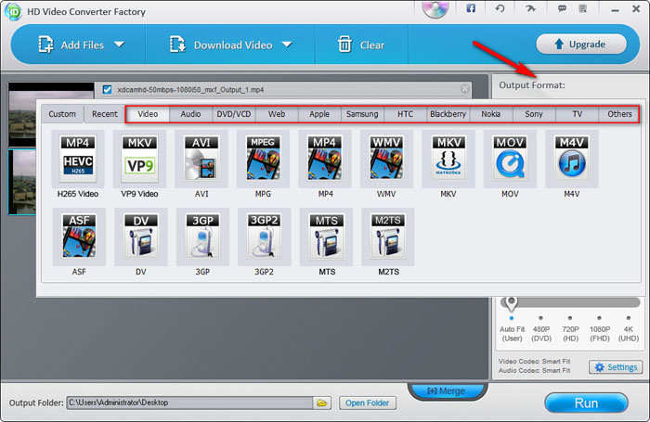Open the Facebook icon in title bar
Screen dimensions: 650x422
coord(471,8)
